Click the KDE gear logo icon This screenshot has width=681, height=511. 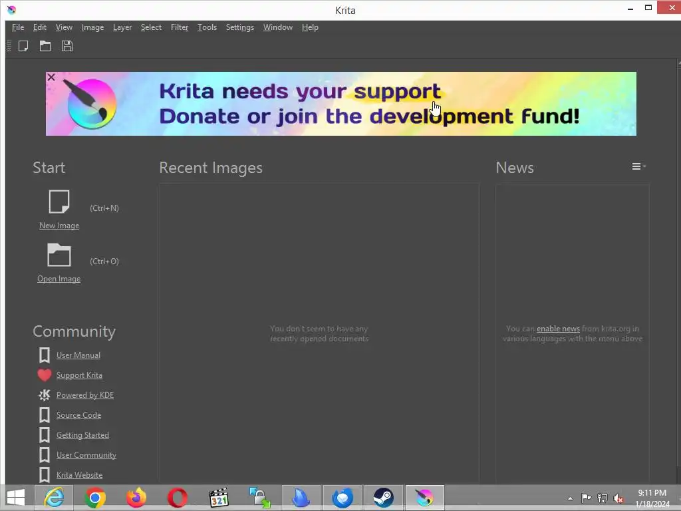coord(45,395)
